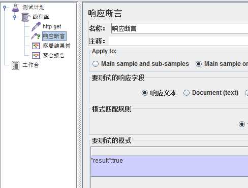Click the 响应断言 panel heading

pyautogui.click(x=105, y=14)
